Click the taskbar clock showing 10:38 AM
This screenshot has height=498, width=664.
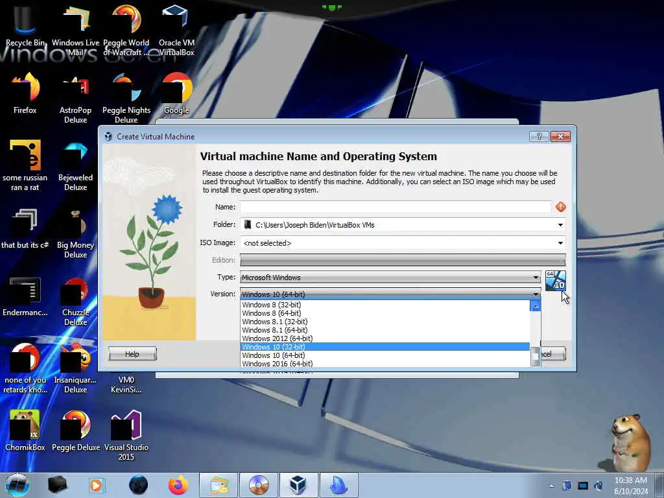click(x=631, y=485)
